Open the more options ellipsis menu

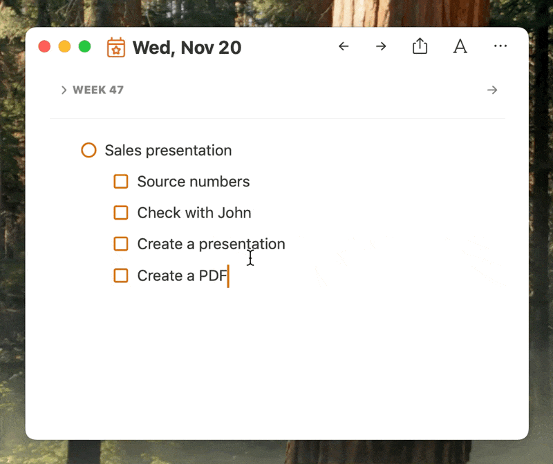500,46
